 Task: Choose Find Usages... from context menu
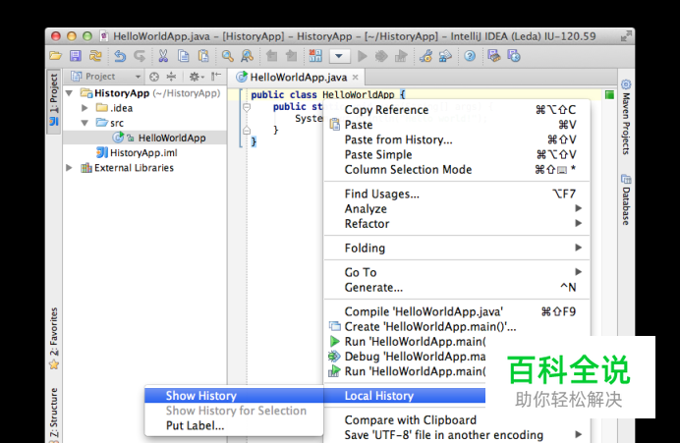(456, 194)
